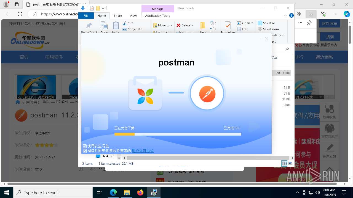Open File Explorer from the taskbar
The height and width of the screenshot is (198, 353).
coord(127,193)
